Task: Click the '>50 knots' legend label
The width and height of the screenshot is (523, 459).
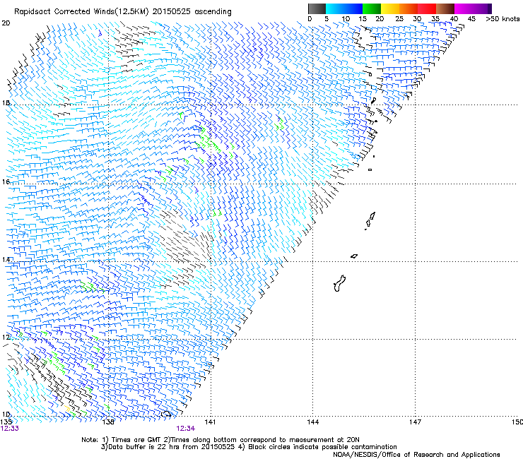Action: (503, 19)
